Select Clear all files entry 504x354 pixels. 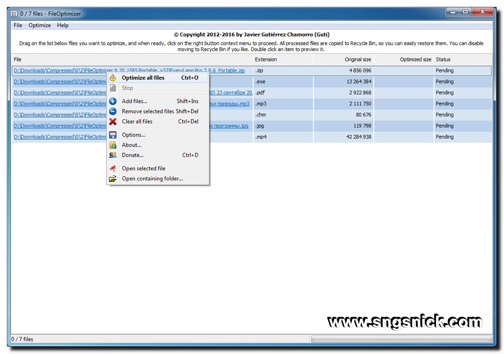[158, 122]
